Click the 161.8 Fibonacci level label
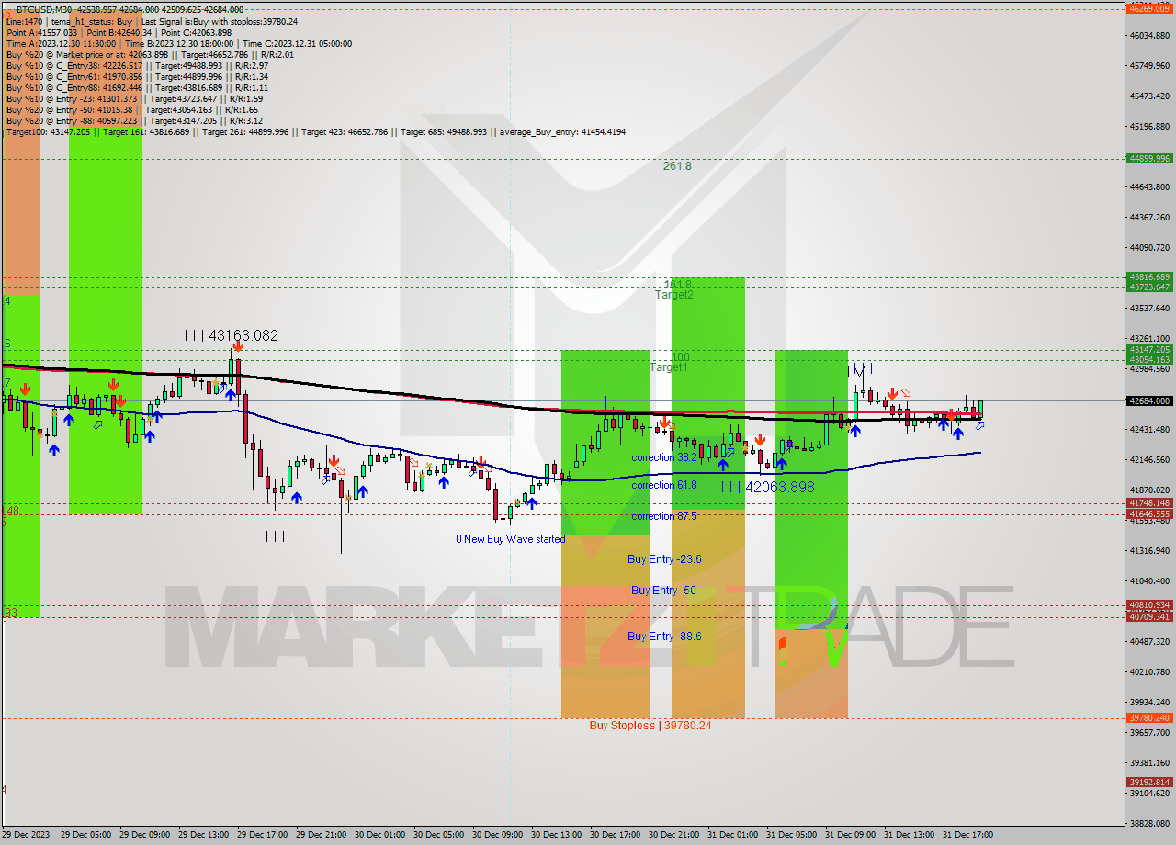 (x=677, y=284)
